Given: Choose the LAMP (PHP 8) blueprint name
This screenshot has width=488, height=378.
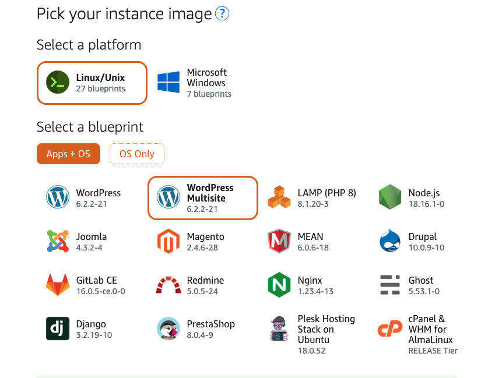Looking at the screenshot, I should pyautogui.click(x=326, y=193).
